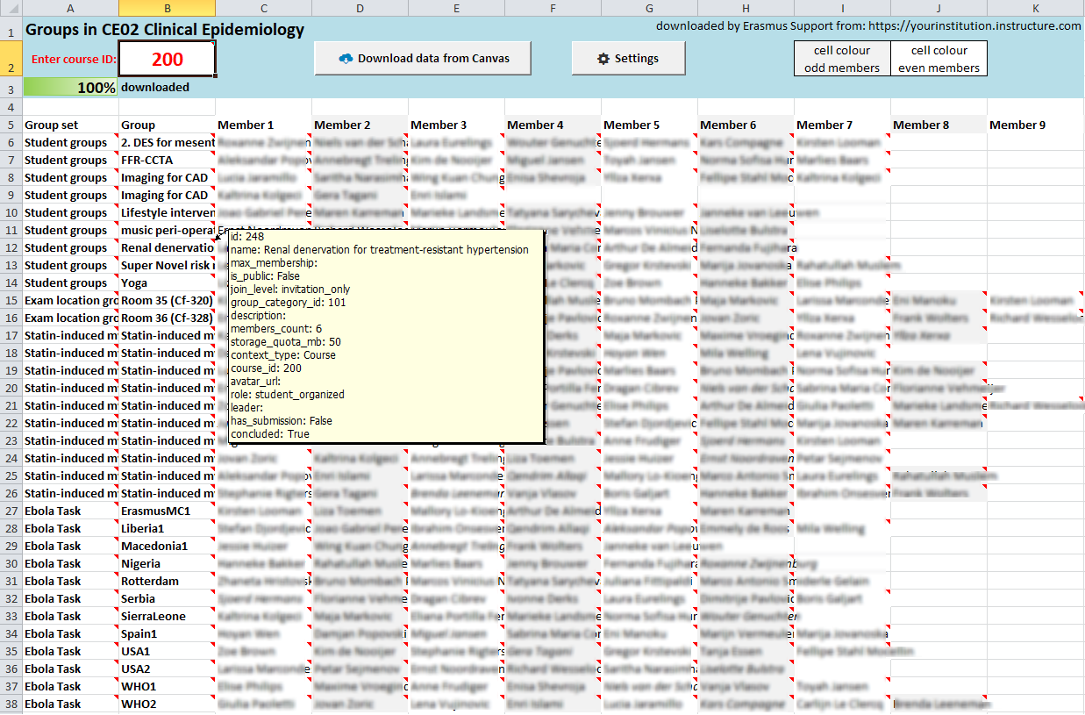Select the column A header
Image resolution: width=1085 pixels, height=715 pixels.
tap(70, 8)
